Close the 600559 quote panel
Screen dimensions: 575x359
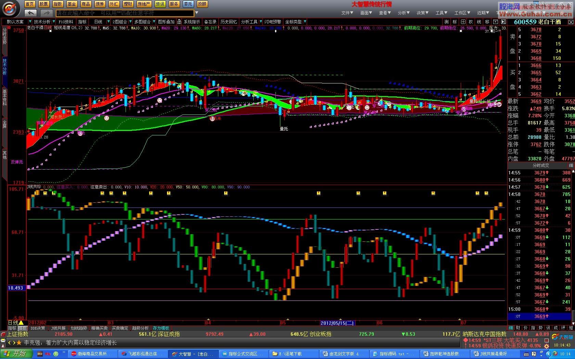tap(571, 22)
